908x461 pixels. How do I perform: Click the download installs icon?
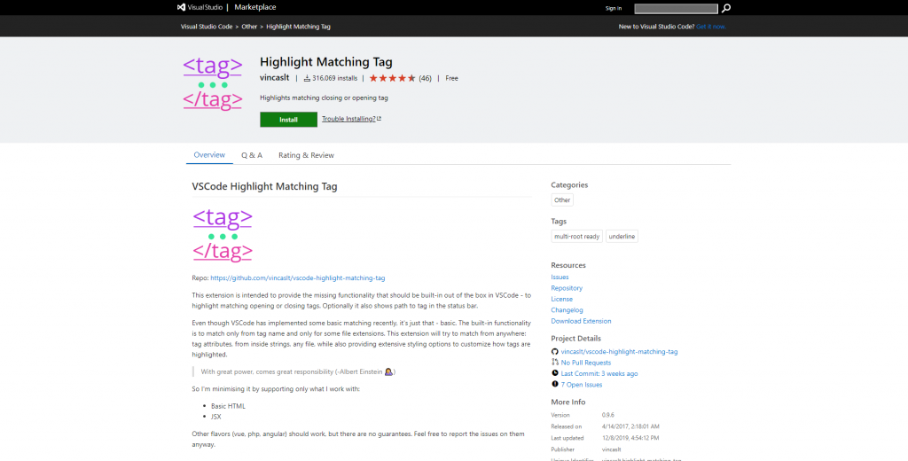(x=307, y=78)
